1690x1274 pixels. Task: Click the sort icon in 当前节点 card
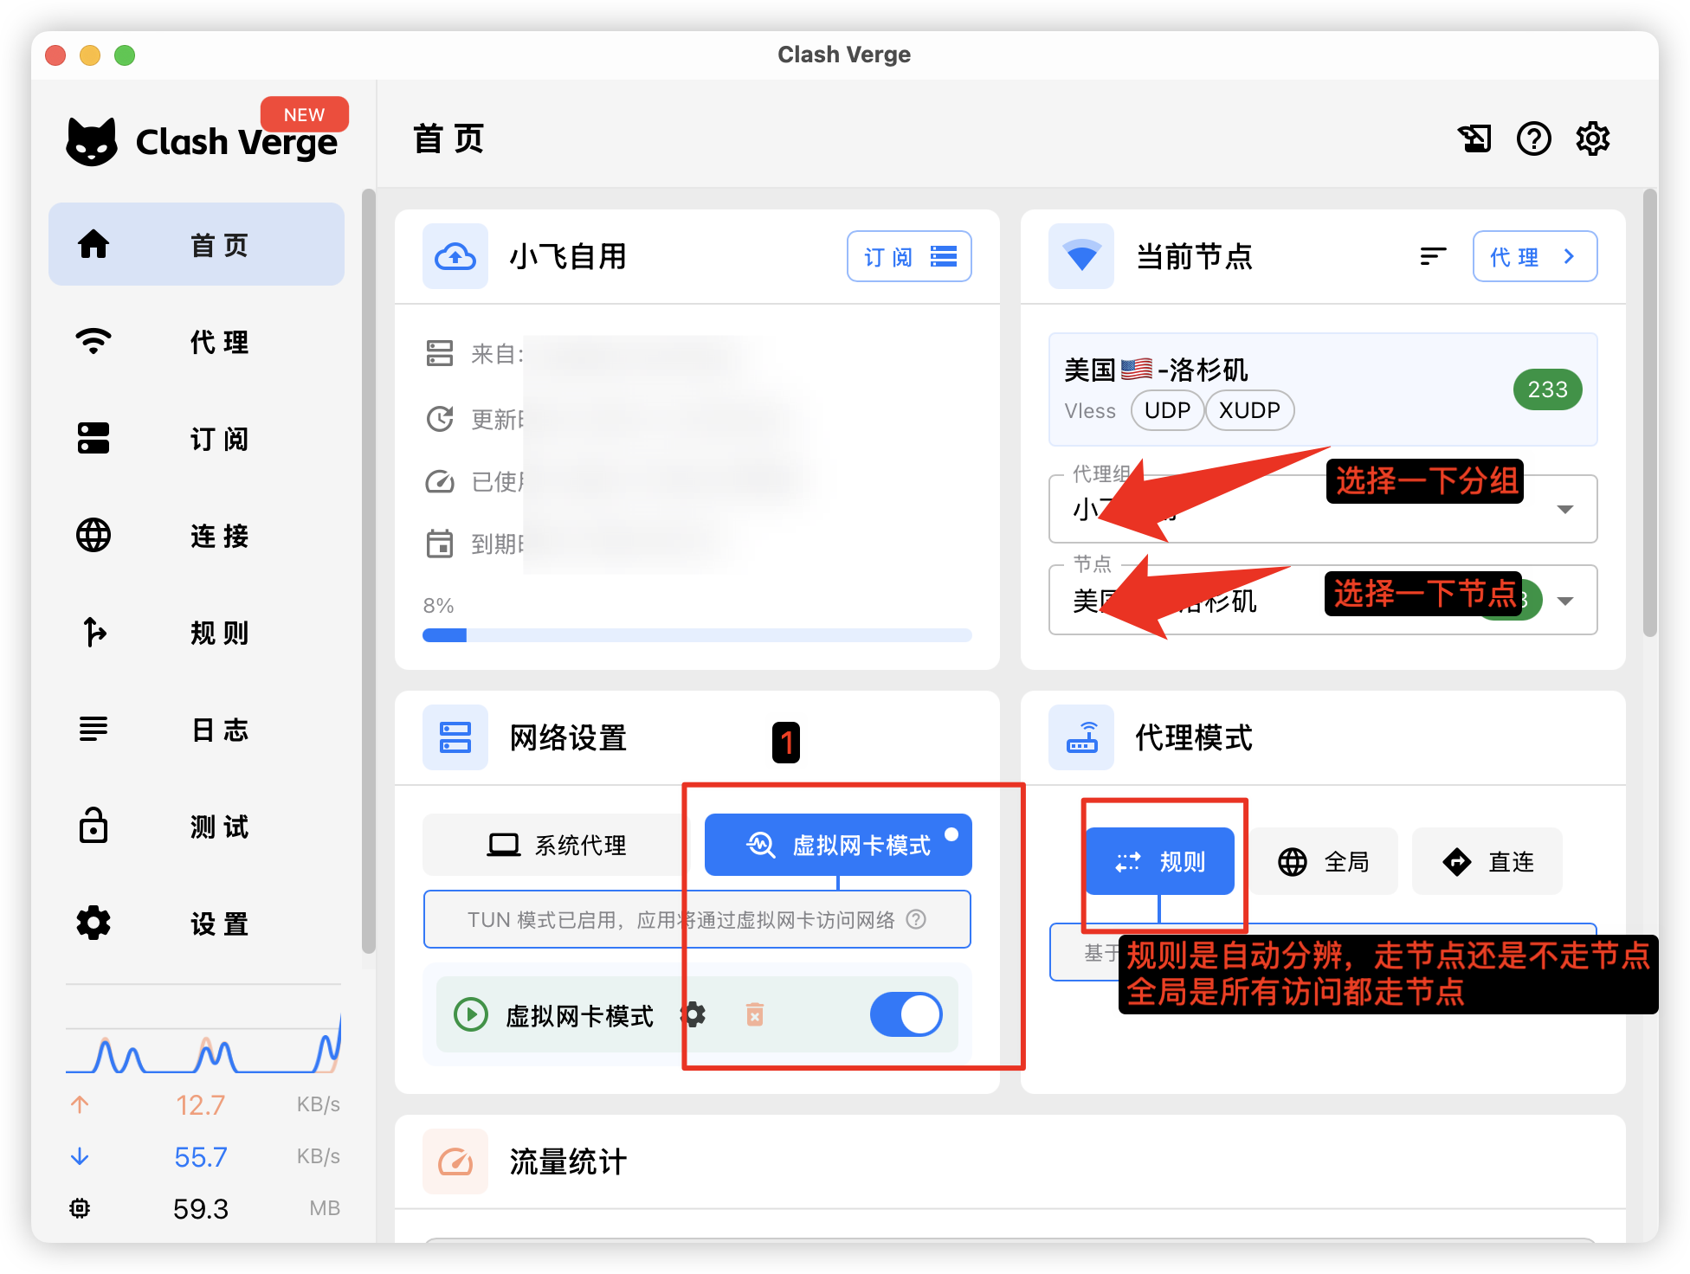[1433, 256]
